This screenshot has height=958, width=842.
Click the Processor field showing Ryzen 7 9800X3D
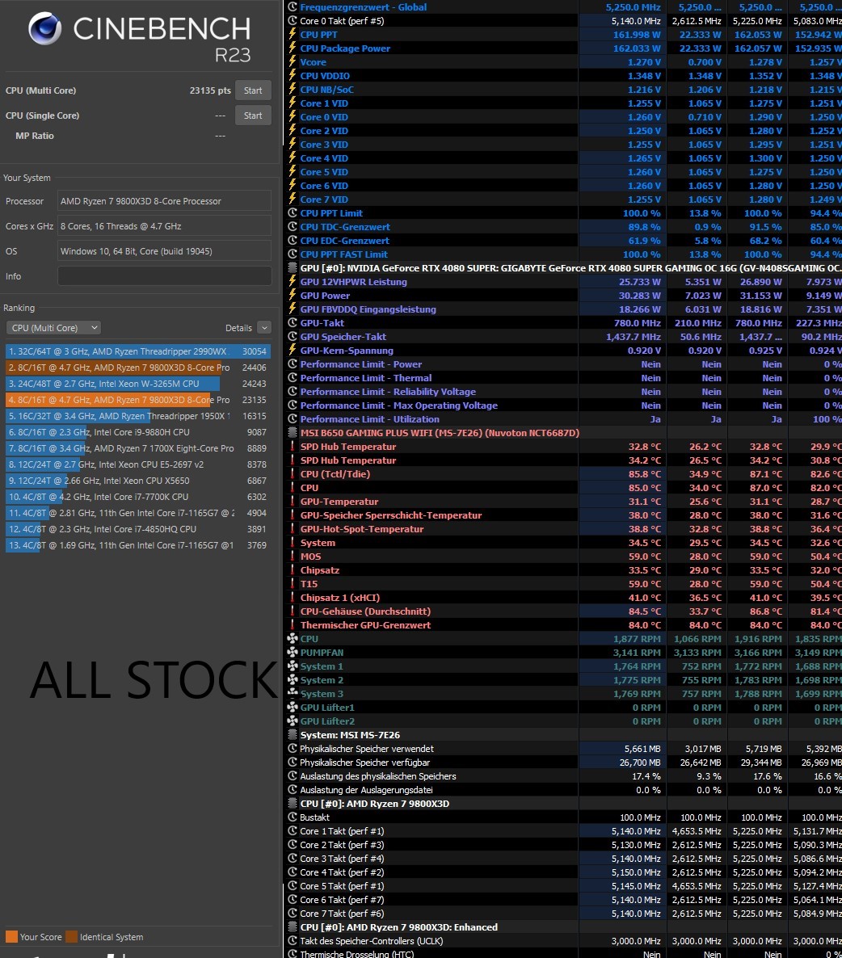coord(164,201)
